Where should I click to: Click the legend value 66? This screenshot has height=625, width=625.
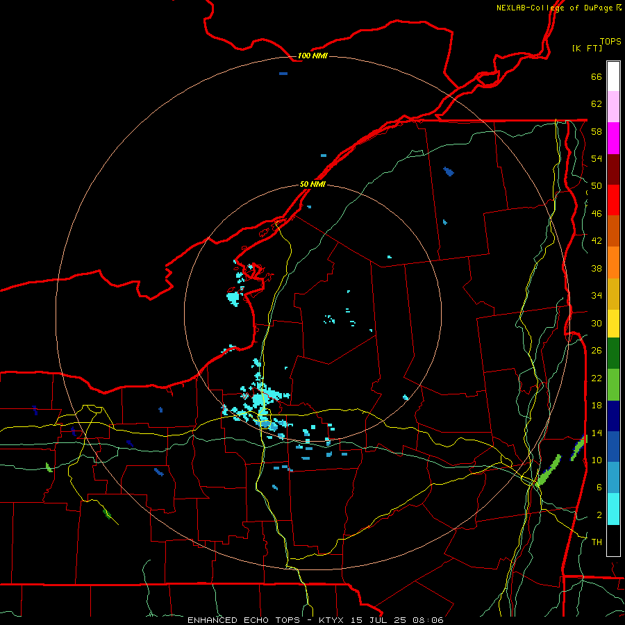point(597,76)
